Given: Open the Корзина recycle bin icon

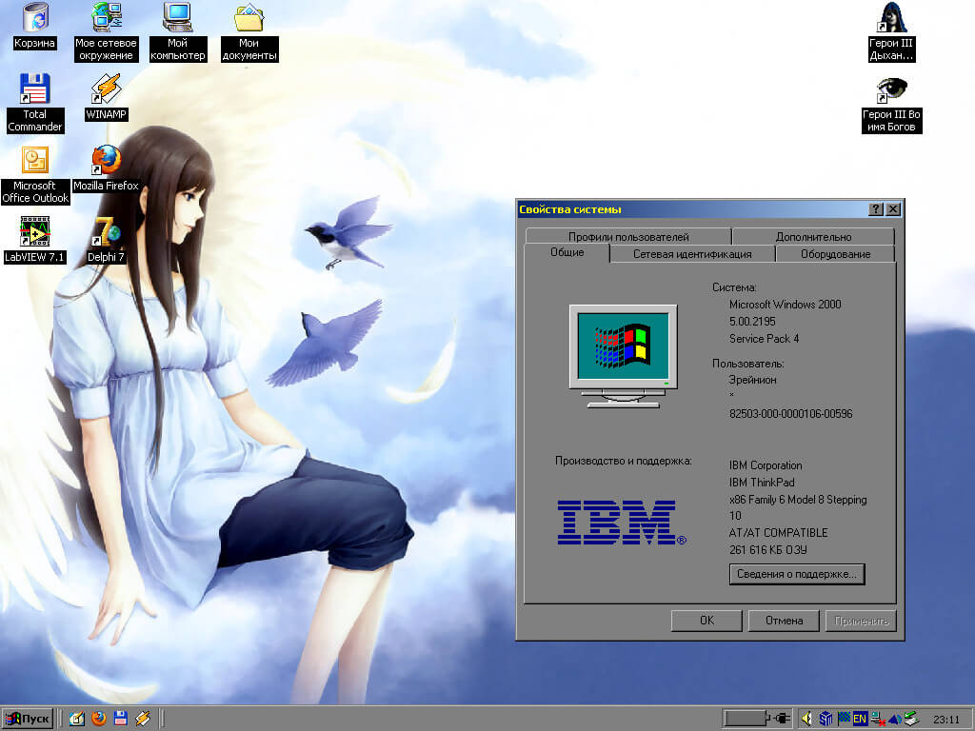Looking at the screenshot, I should (x=34, y=19).
